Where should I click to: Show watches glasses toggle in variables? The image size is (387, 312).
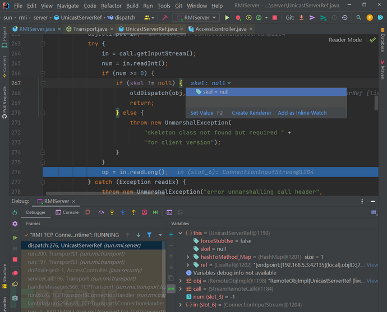click(x=171, y=288)
